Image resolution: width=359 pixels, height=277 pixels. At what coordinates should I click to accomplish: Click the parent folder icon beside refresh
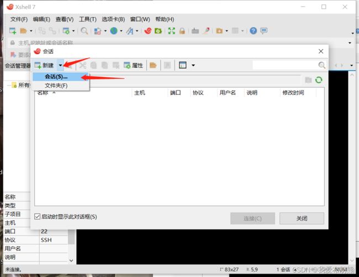coord(308,80)
